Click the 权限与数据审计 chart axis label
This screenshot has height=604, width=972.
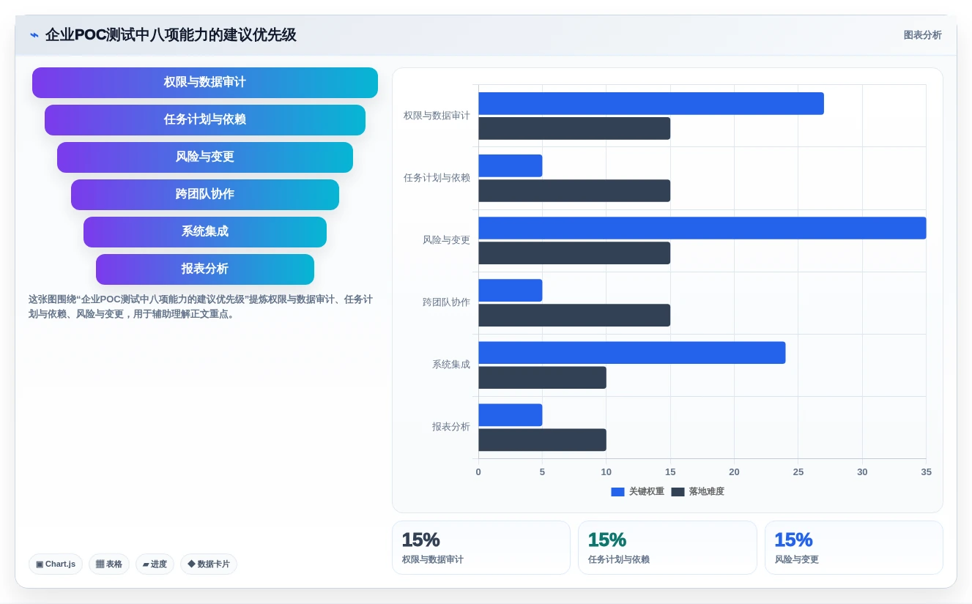(x=437, y=116)
